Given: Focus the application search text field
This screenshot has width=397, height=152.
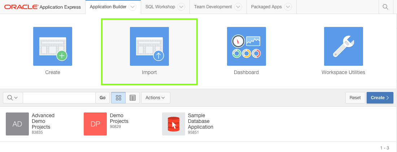Looking at the screenshot, I should 59,98.
